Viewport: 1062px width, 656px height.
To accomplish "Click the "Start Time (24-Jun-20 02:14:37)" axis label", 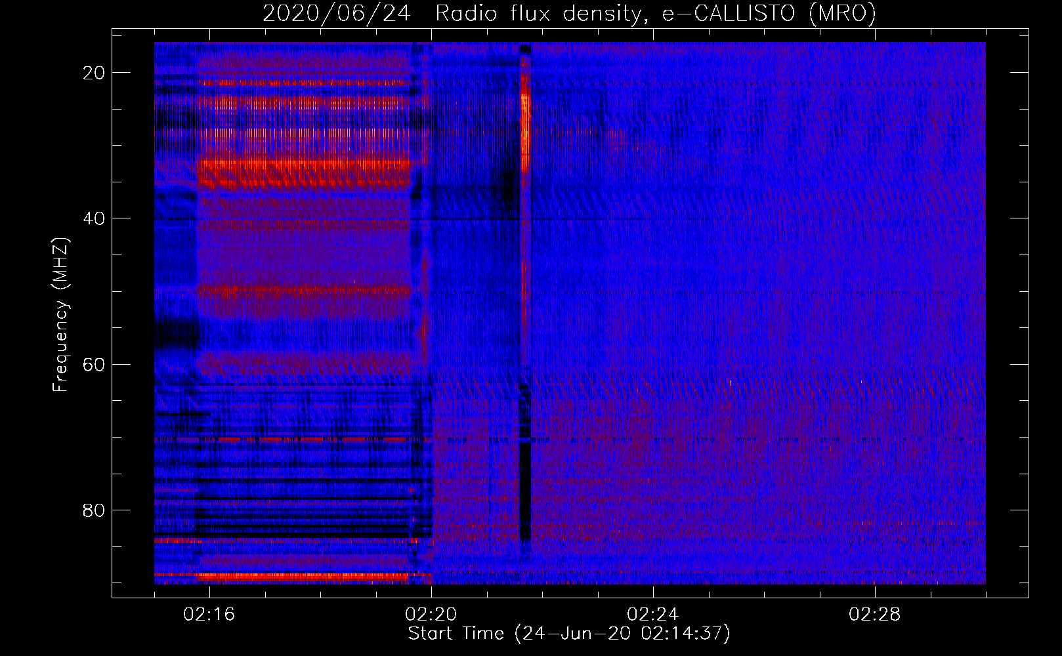I will (x=569, y=634).
